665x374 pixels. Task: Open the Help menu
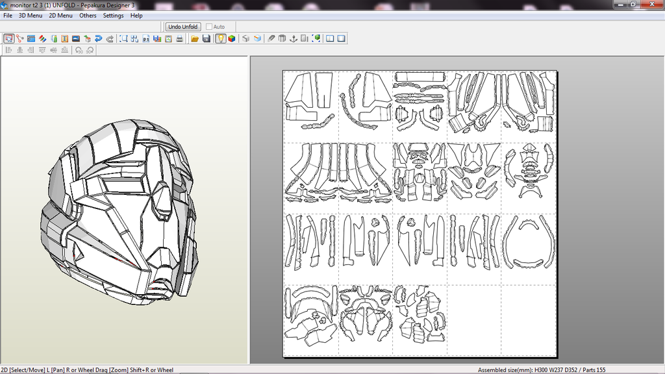point(136,16)
